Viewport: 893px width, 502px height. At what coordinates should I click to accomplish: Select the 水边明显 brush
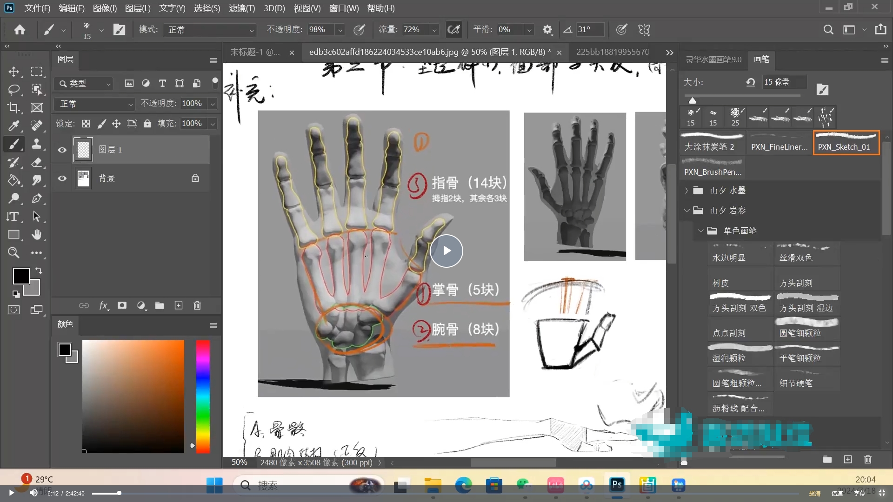tap(740, 254)
